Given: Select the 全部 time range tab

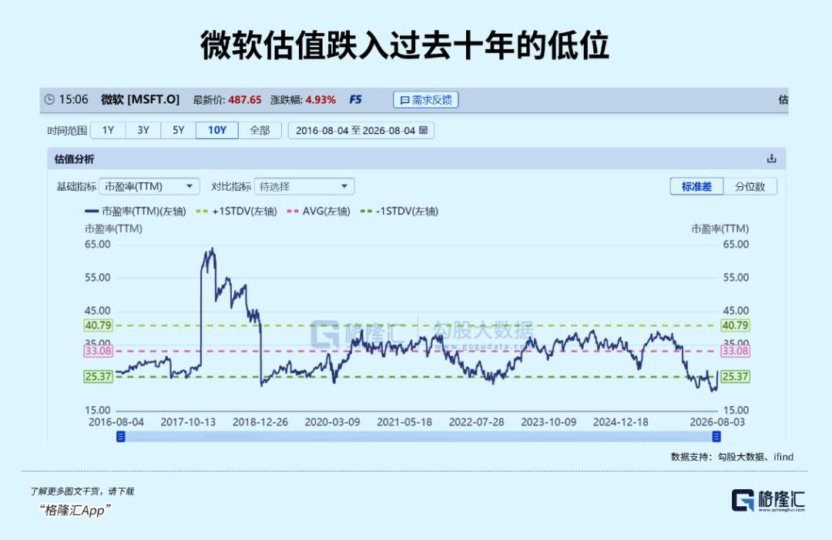Looking at the screenshot, I should point(260,130).
